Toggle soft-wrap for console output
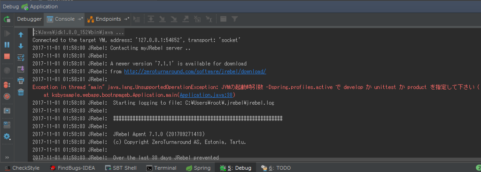Screen dimensions: 481x172 point(21,57)
